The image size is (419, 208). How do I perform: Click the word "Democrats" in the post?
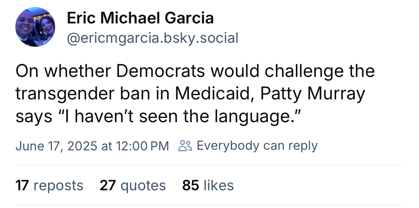click(161, 71)
